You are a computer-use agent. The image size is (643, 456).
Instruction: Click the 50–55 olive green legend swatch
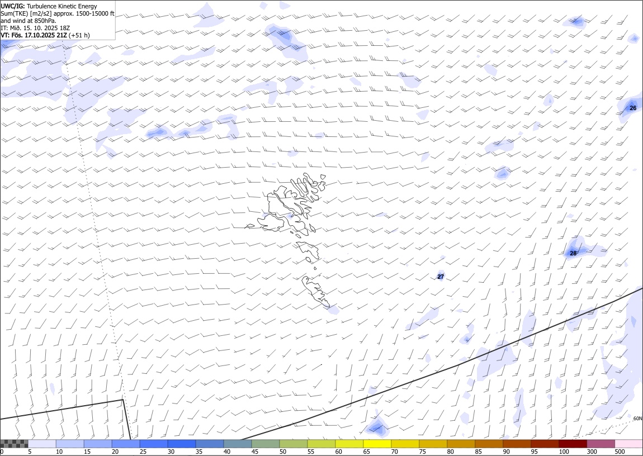[293, 444]
